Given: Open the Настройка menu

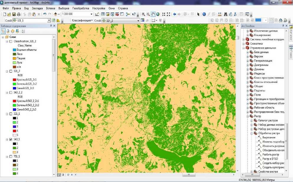Looking at the screenshot, I should (99, 8).
